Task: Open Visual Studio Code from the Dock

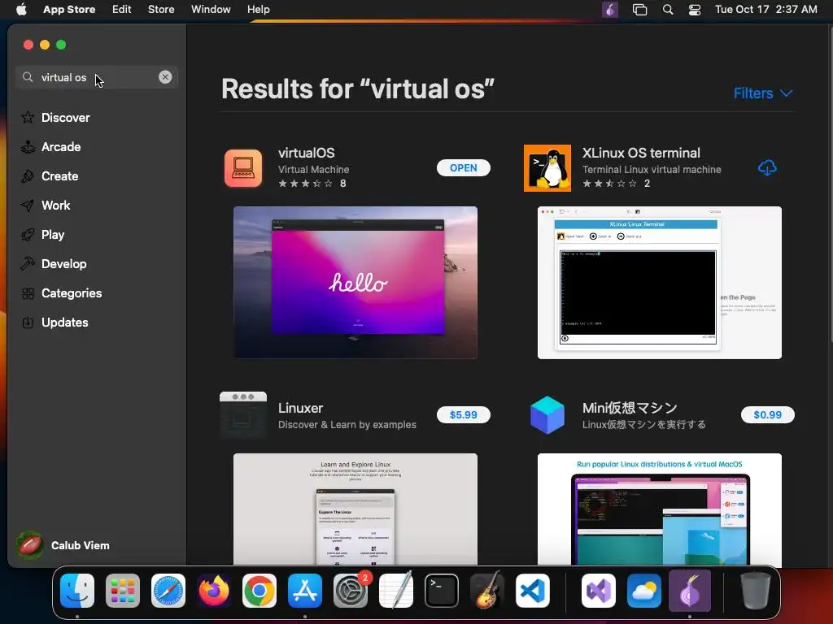Action: point(533,591)
